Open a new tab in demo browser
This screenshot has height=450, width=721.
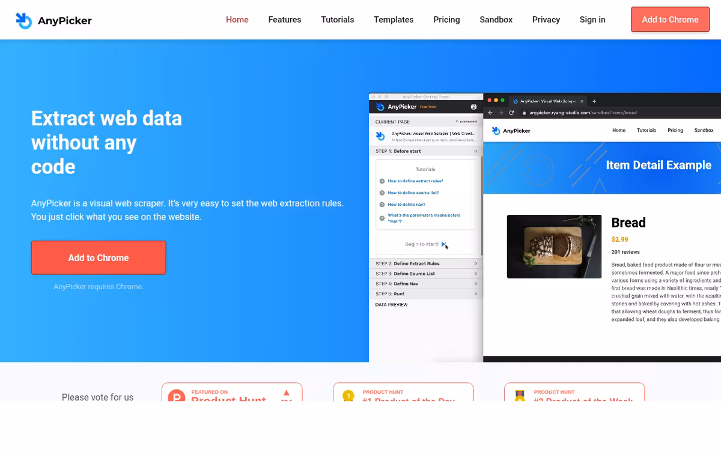coord(595,101)
